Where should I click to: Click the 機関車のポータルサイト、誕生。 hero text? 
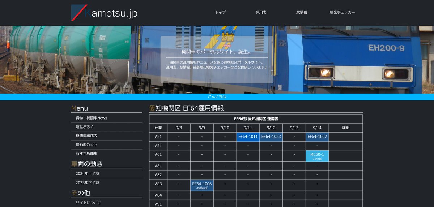click(217, 52)
